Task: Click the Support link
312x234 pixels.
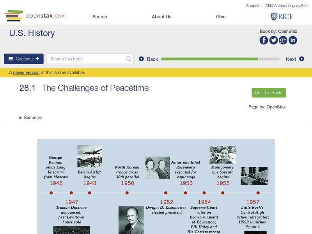Action: pyautogui.click(x=253, y=6)
